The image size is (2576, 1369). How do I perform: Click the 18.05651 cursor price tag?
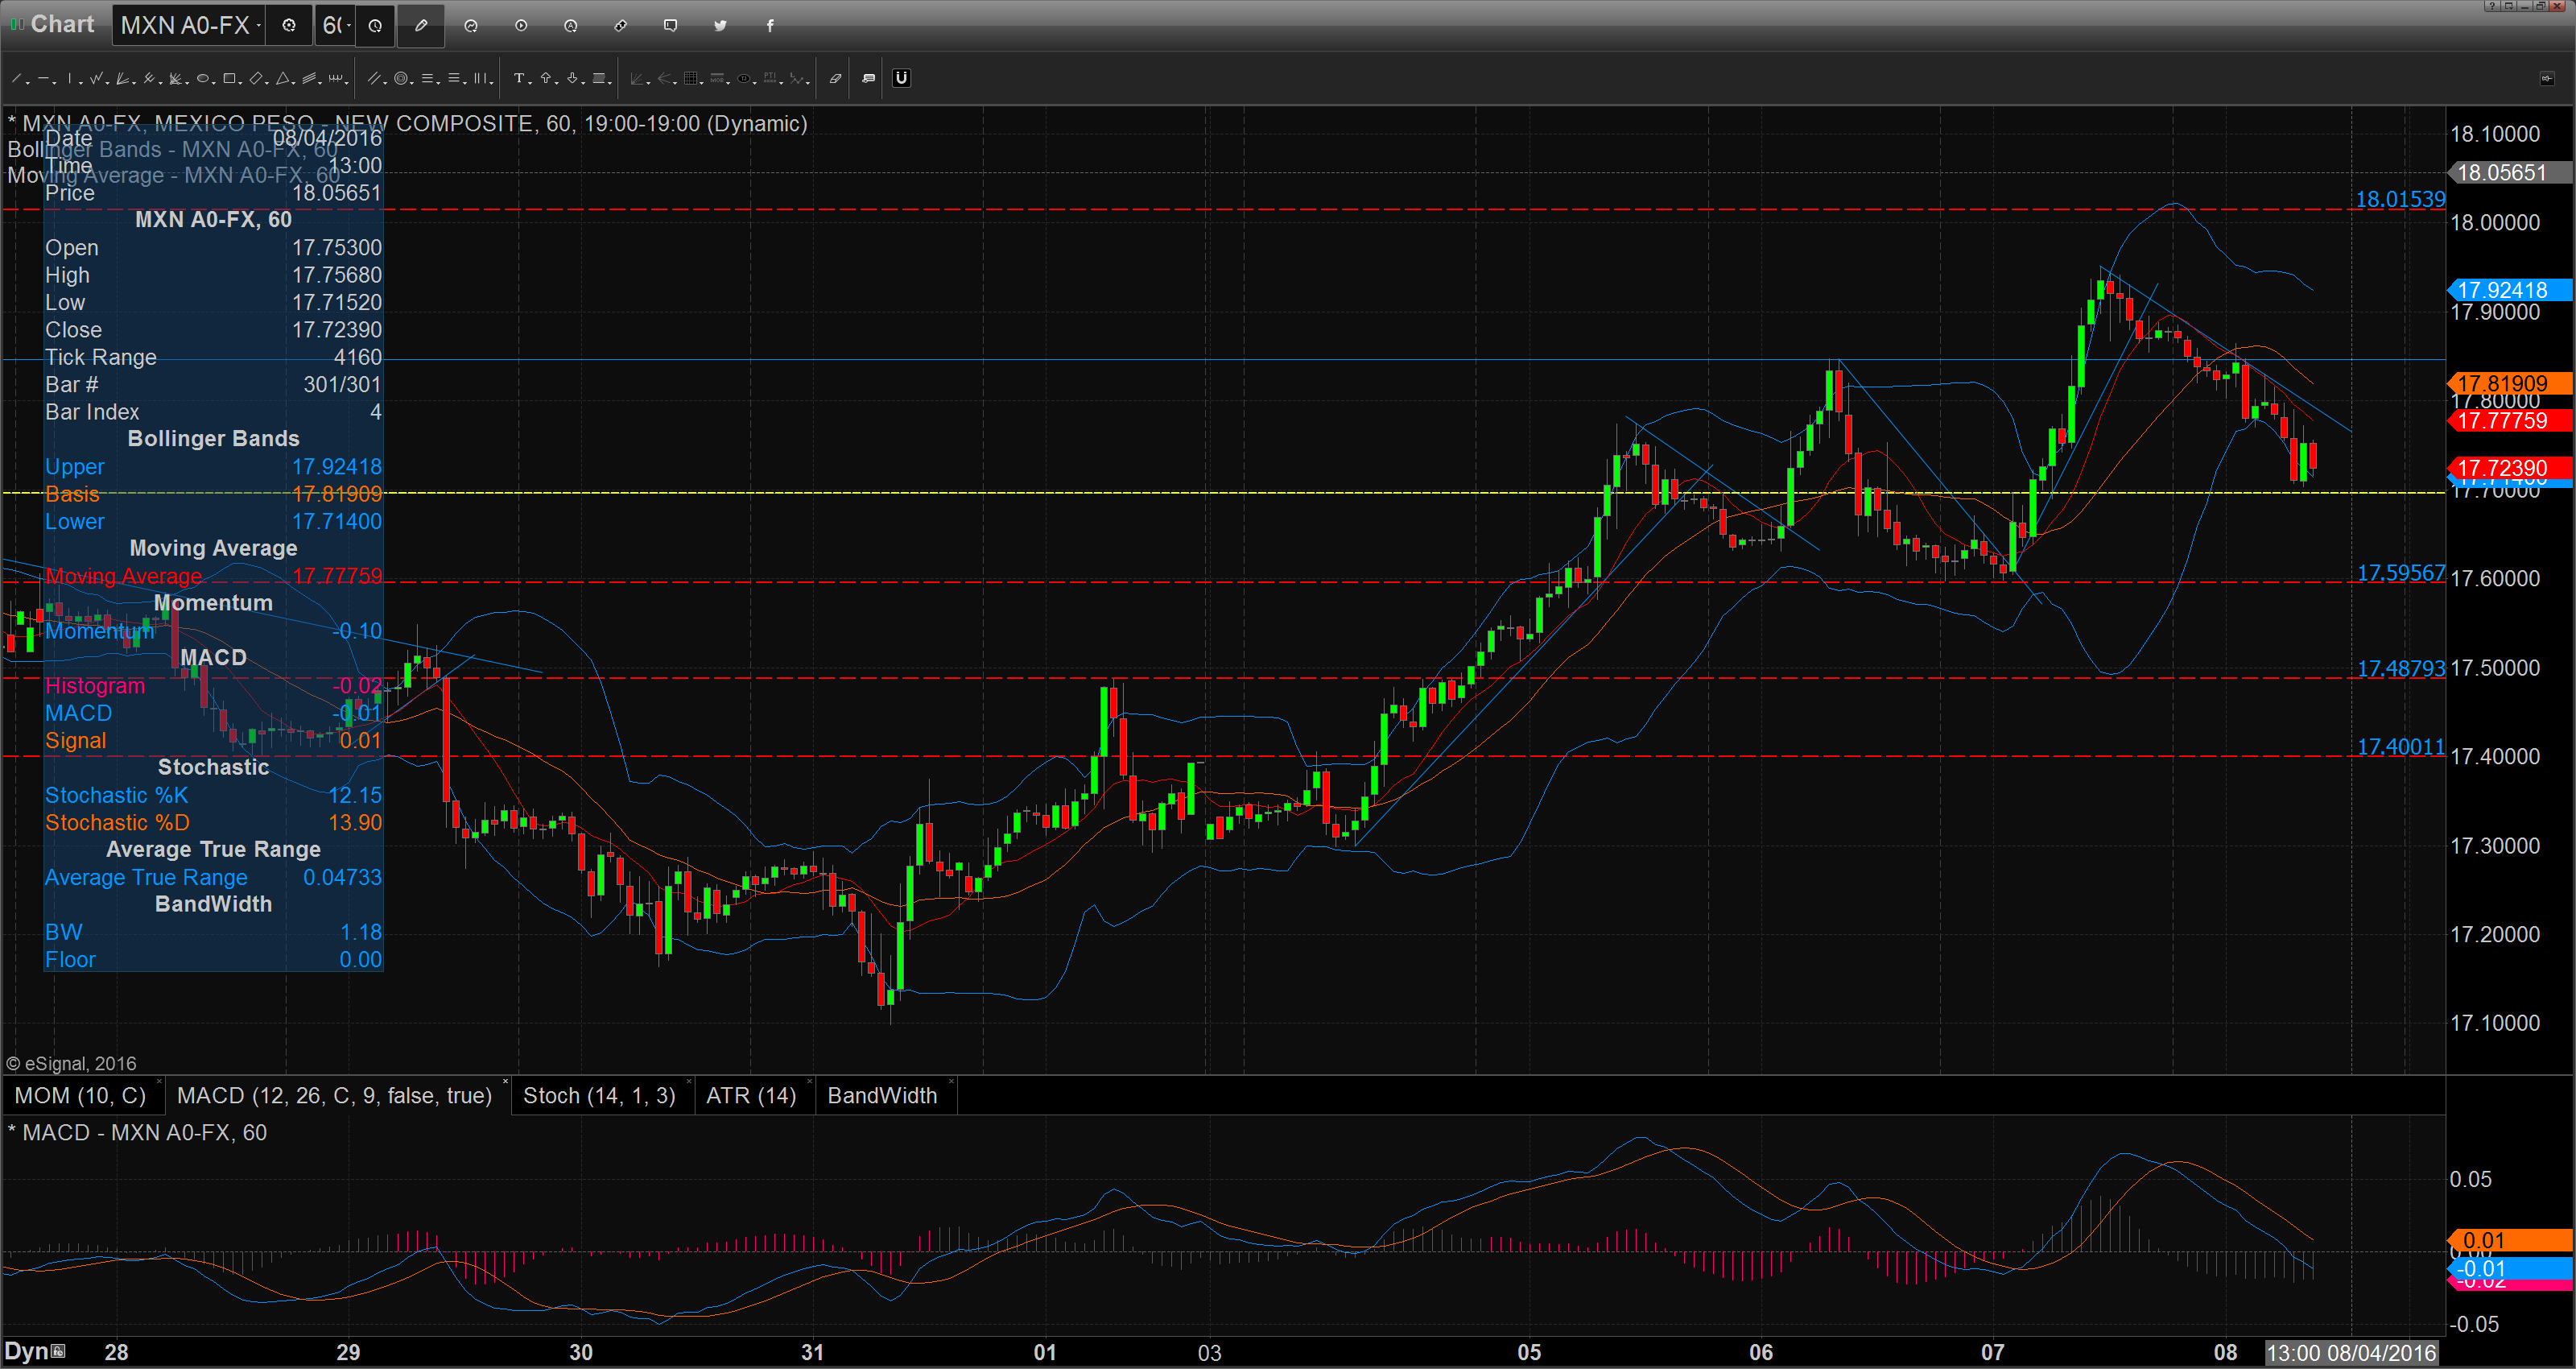click(2508, 172)
